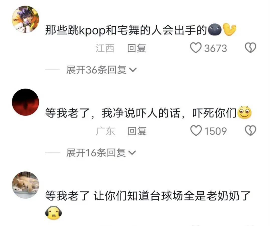Tap the black moon face emoji
The width and height of the screenshot is (270, 226).
point(215,29)
